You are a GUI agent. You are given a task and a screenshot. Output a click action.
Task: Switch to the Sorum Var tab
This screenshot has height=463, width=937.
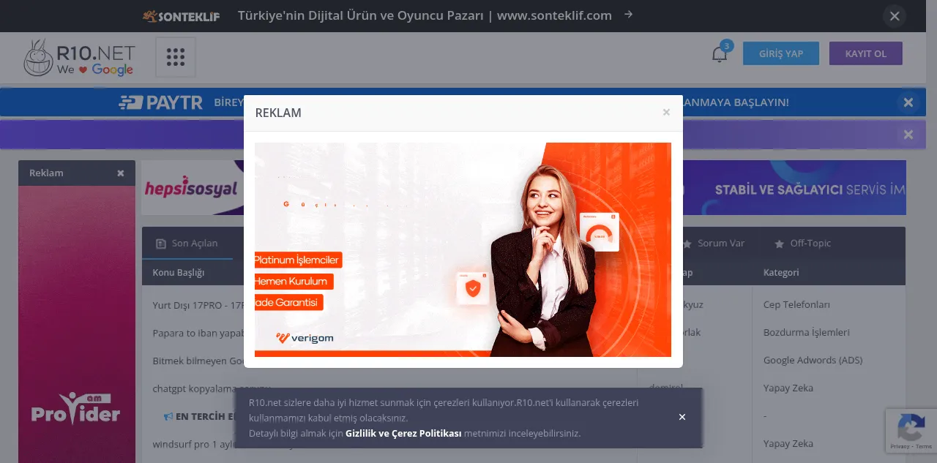coord(713,244)
